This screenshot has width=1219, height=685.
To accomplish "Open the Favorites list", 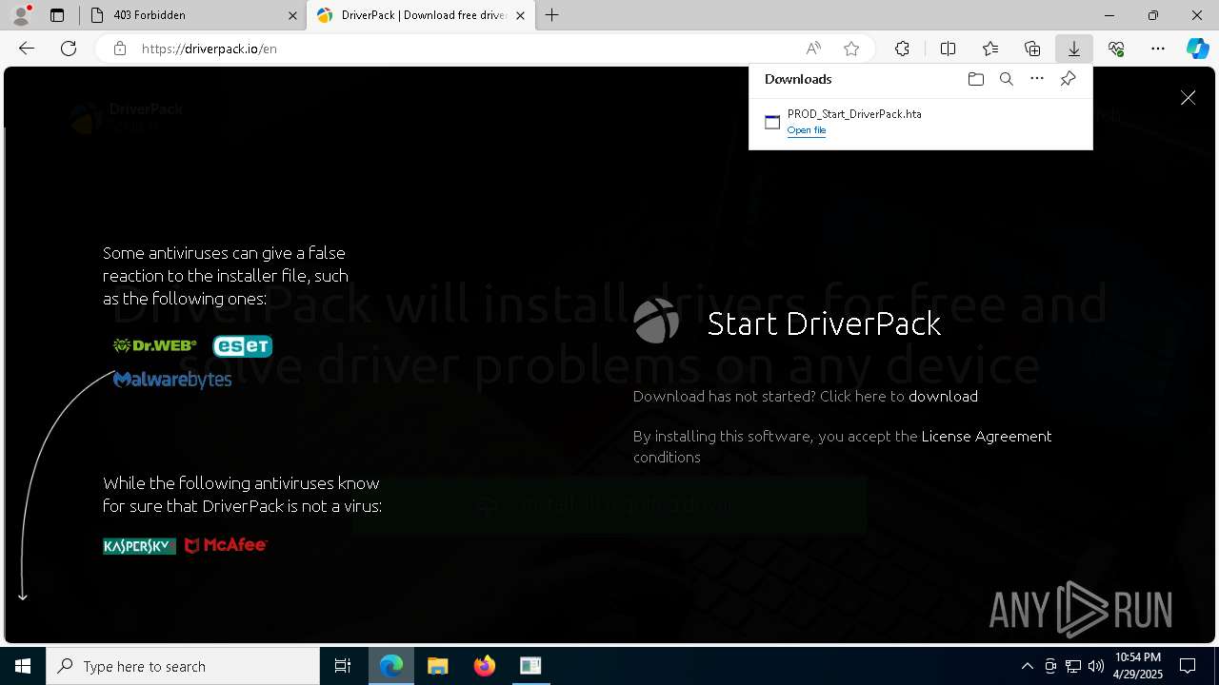I will tap(990, 49).
